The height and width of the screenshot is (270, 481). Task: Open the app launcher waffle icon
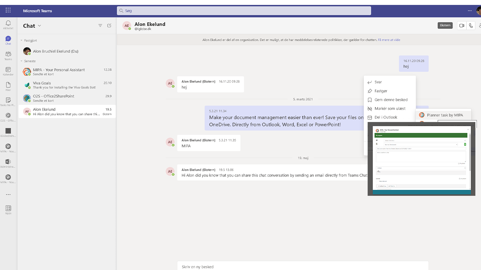coord(8,11)
